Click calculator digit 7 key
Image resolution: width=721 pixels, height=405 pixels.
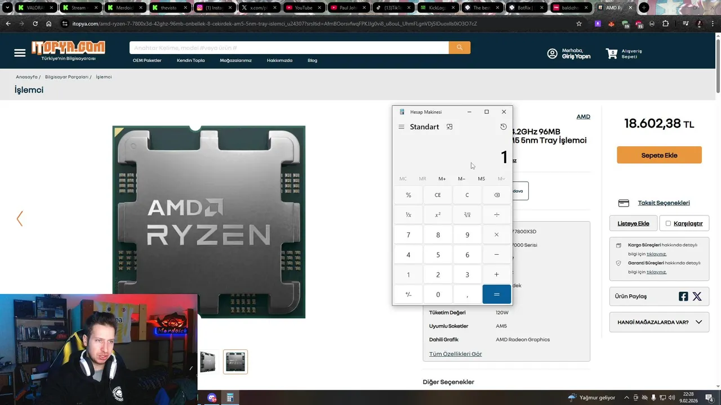point(408,235)
